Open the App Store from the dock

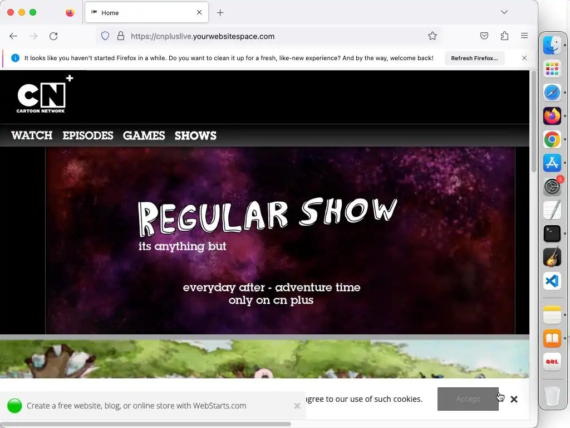(552, 163)
